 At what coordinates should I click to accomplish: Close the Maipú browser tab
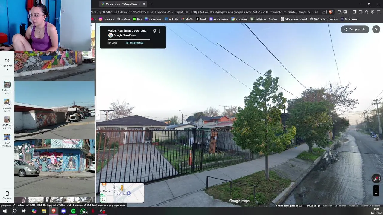click(x=144, y=4)
